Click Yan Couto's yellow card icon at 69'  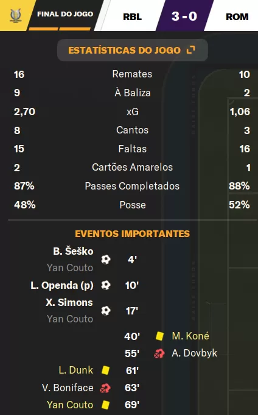point(105,405)
